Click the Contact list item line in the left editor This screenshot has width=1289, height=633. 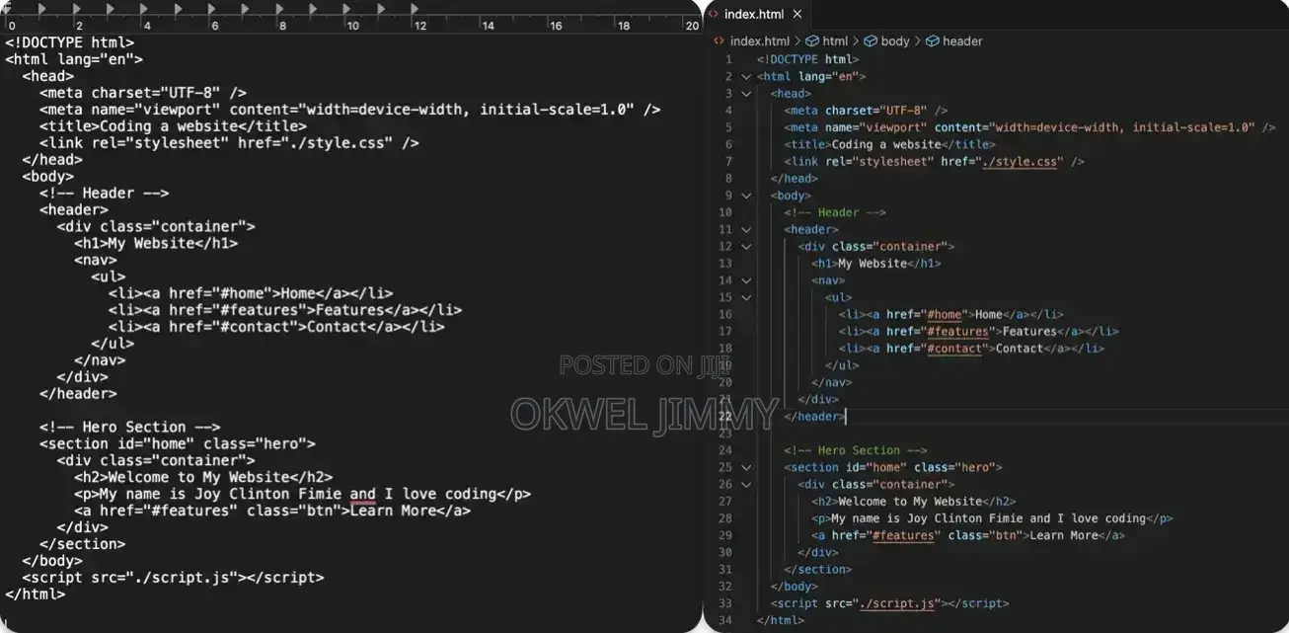coord(276,327)
